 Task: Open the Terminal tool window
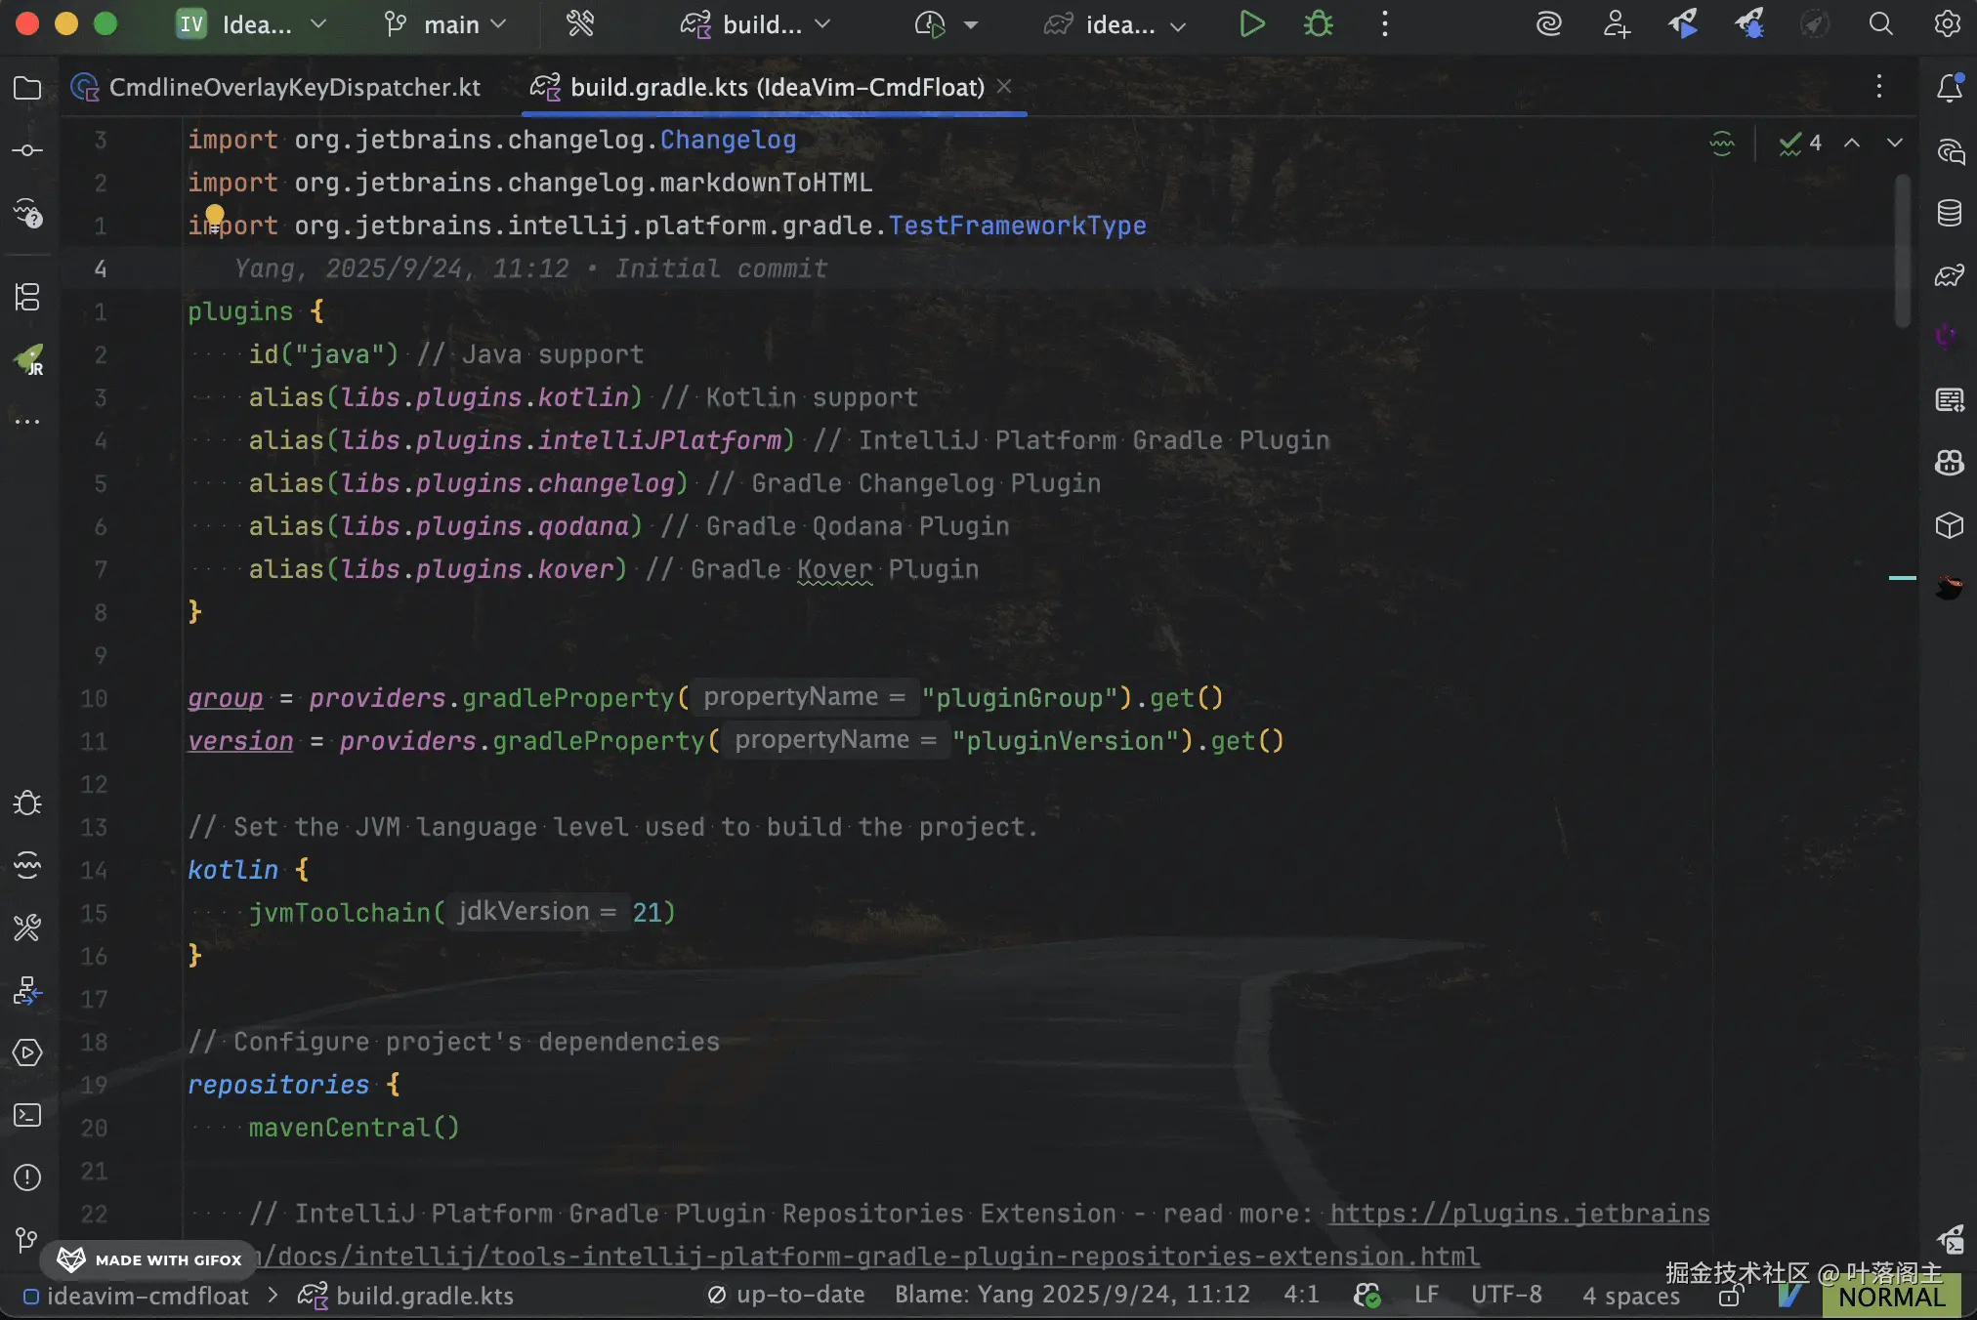click(27, 1115)
